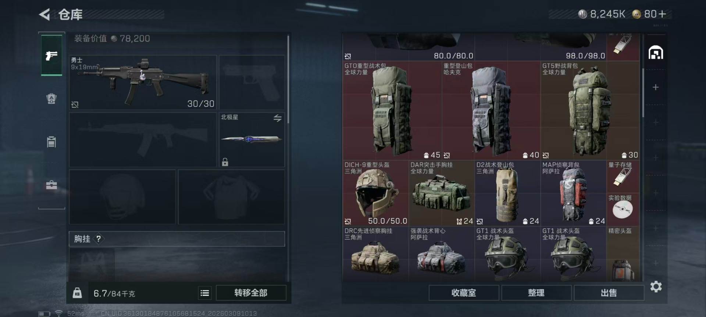Click the 转移全部 button
Viewport: 706px width, 317px height.
point(251,293)
